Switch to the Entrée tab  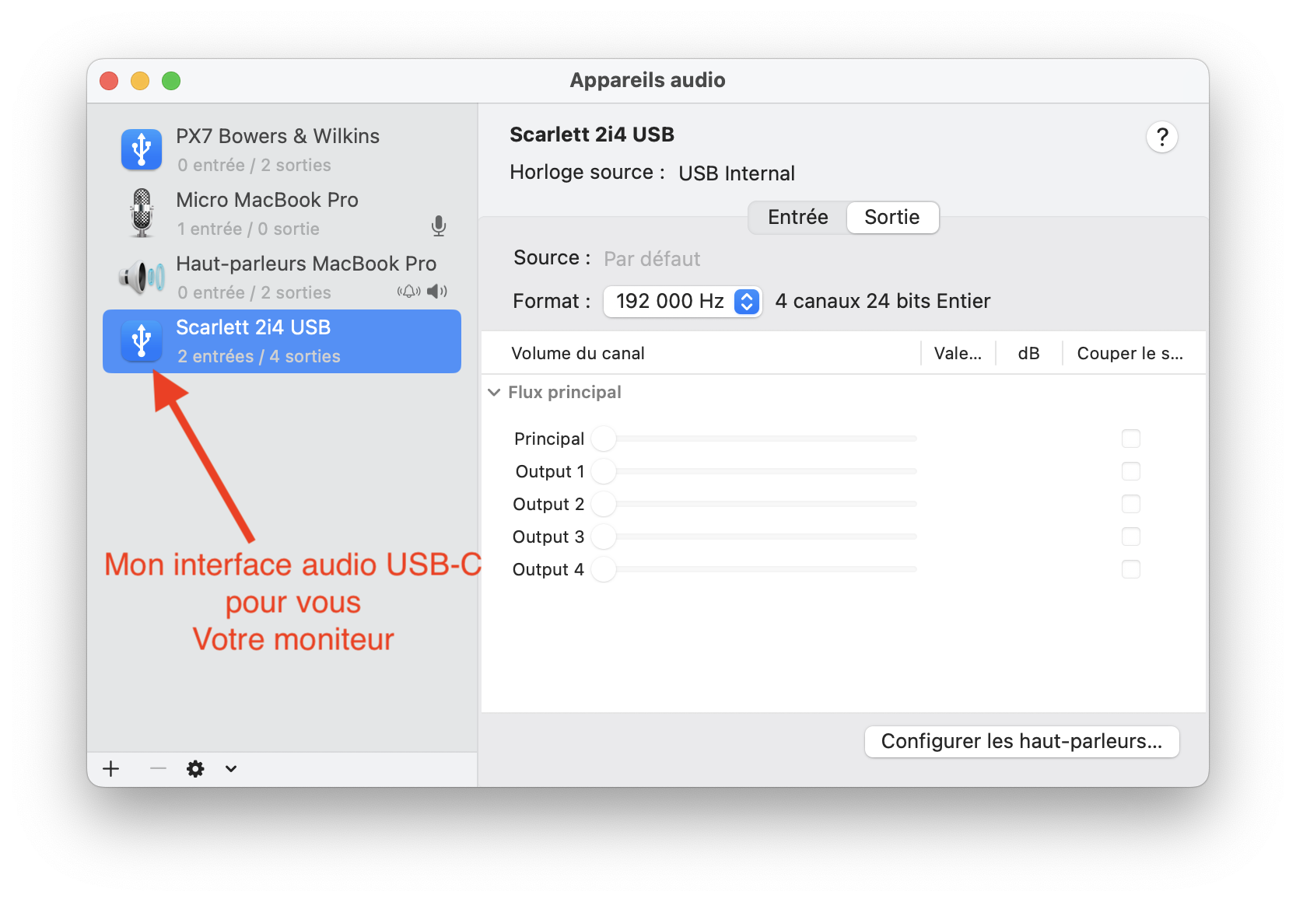[797, 218]
